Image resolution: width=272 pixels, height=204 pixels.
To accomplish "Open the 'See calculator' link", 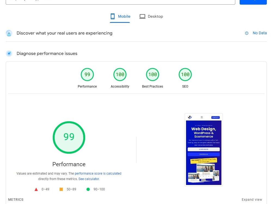I will click(x=89, y=179).
